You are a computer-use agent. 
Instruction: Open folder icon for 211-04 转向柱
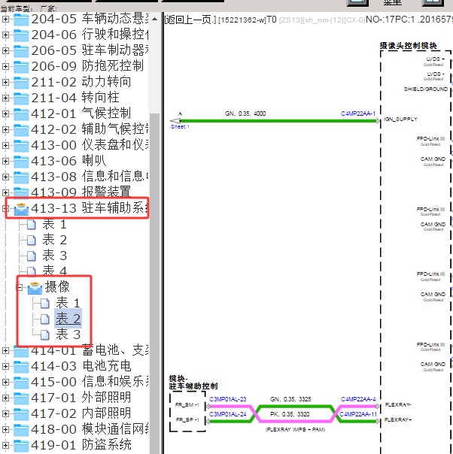[x=21, y=98]
